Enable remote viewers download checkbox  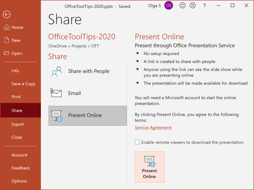[x=137, y=142]
